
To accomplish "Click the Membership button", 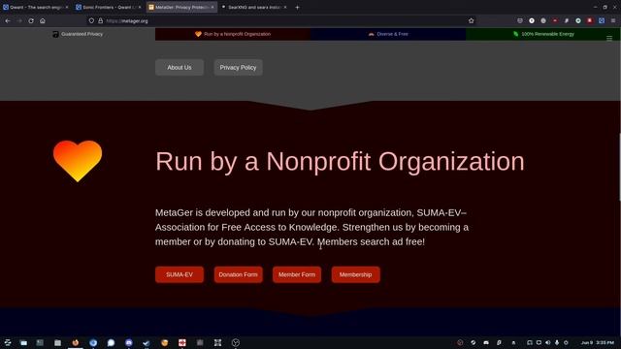I will coord(356,274).
